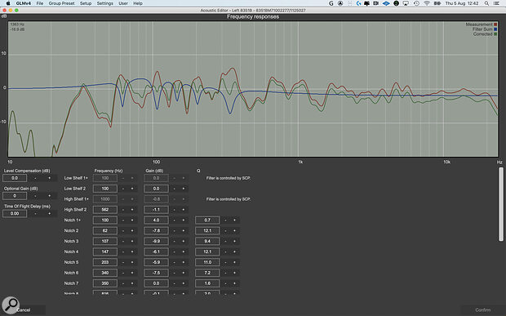Click the Notch 3 gain field showing -9.9
The height and width of the screenshot is (316, 506).
[x=156, y=241]
